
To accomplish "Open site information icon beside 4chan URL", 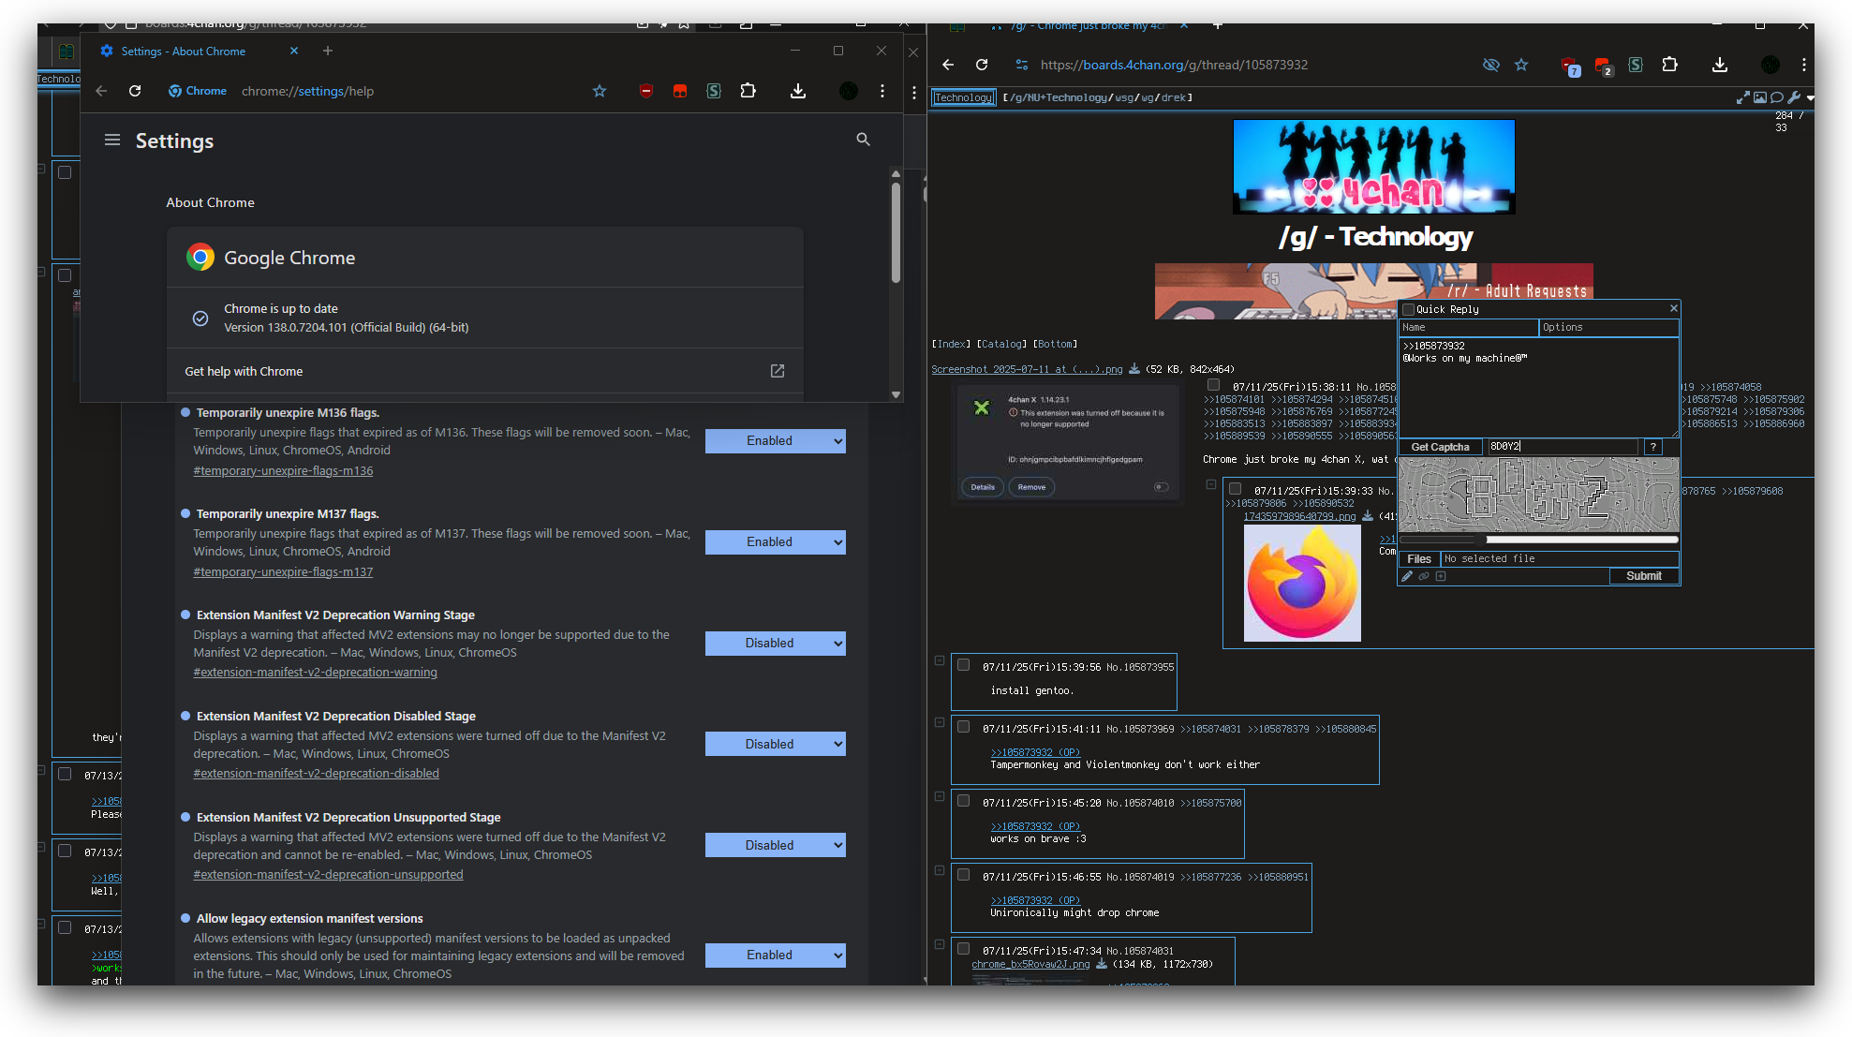I will [x=1022, y=65].
